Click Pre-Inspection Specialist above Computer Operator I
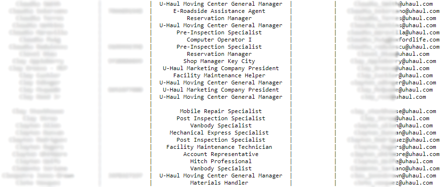The width and height of the screenshot is (441, 187). point(219,32)
